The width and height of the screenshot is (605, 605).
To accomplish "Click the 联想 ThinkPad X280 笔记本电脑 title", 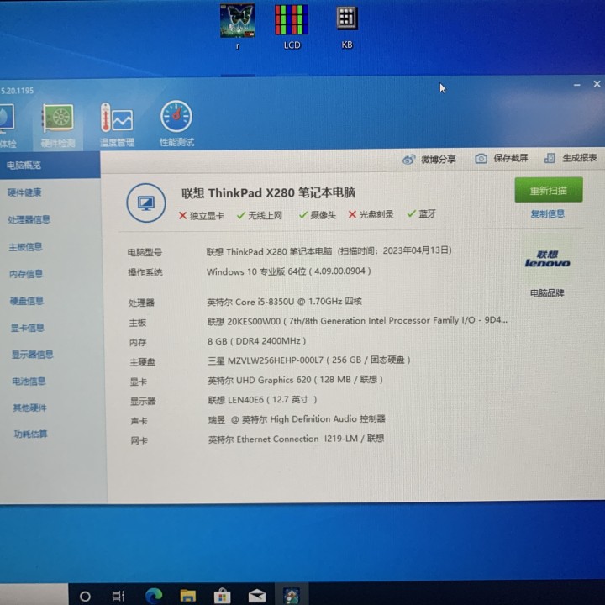I will (268, 192).
